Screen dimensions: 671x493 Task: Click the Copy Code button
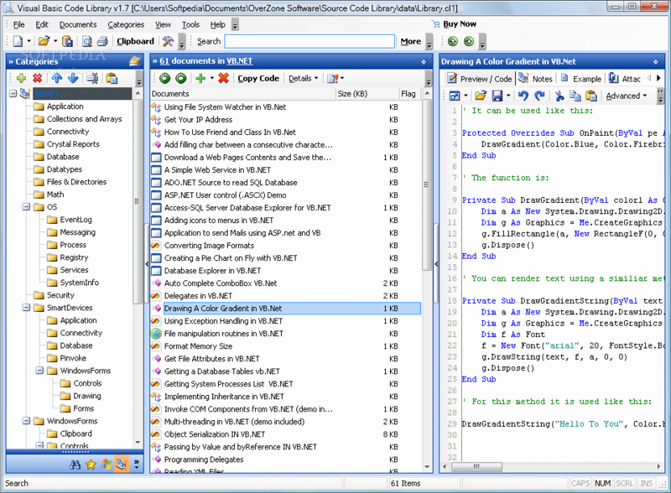pos(258,78)
